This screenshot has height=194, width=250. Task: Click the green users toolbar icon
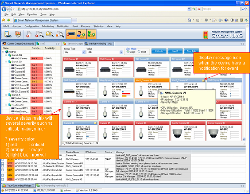(81, 35)
